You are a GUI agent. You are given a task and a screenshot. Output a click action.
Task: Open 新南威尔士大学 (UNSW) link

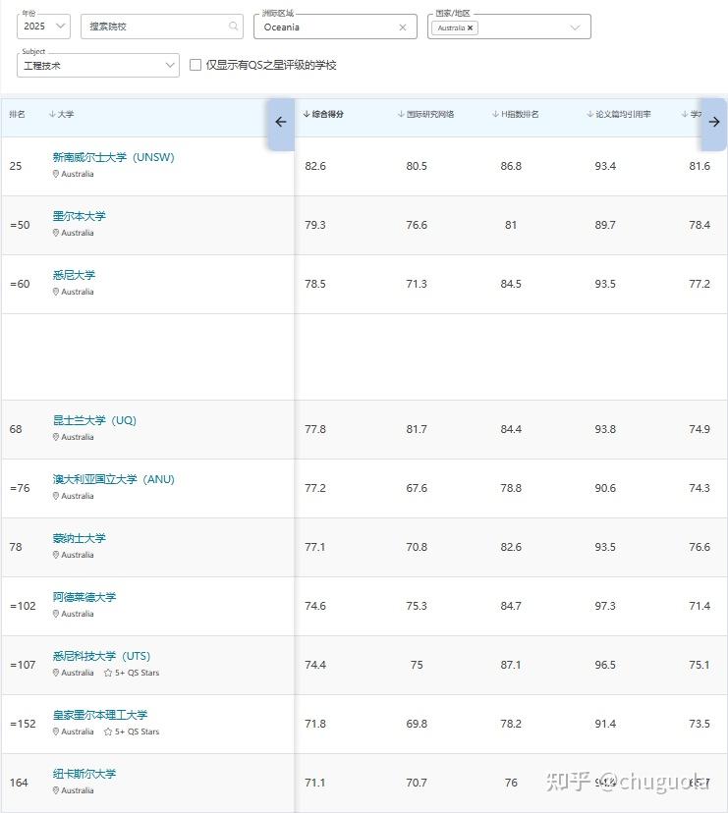[113, 157]
